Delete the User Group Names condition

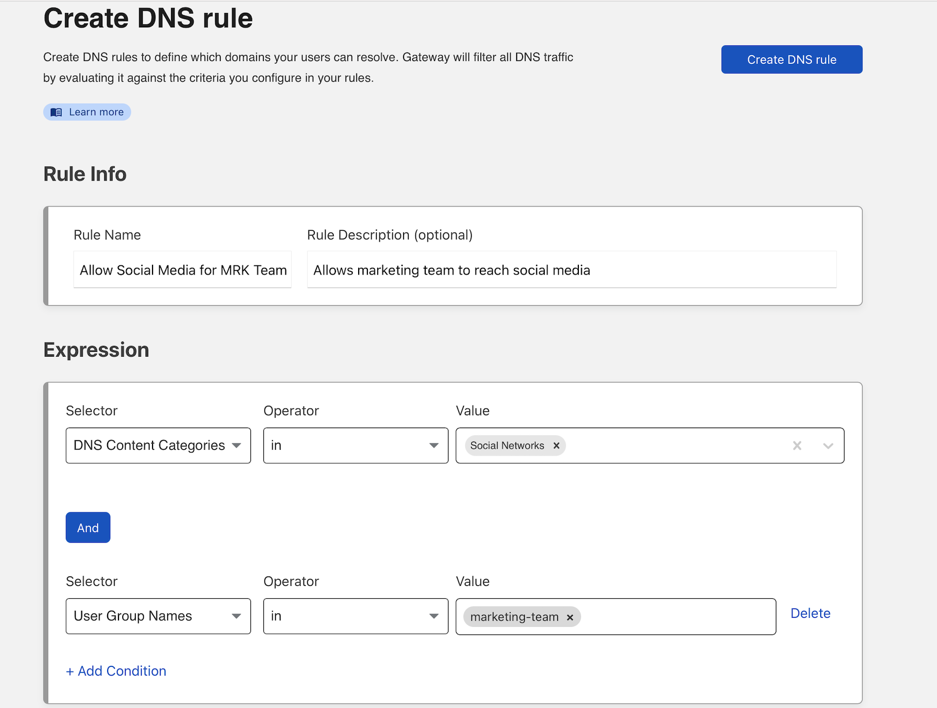pyautogui.click(x=810, y=613)
